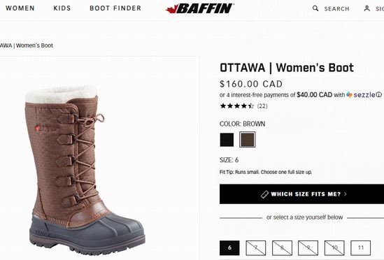Click the Sezzle logo
Image resolution: width=384 pixels, height=260 pixels.
[361, 95]
